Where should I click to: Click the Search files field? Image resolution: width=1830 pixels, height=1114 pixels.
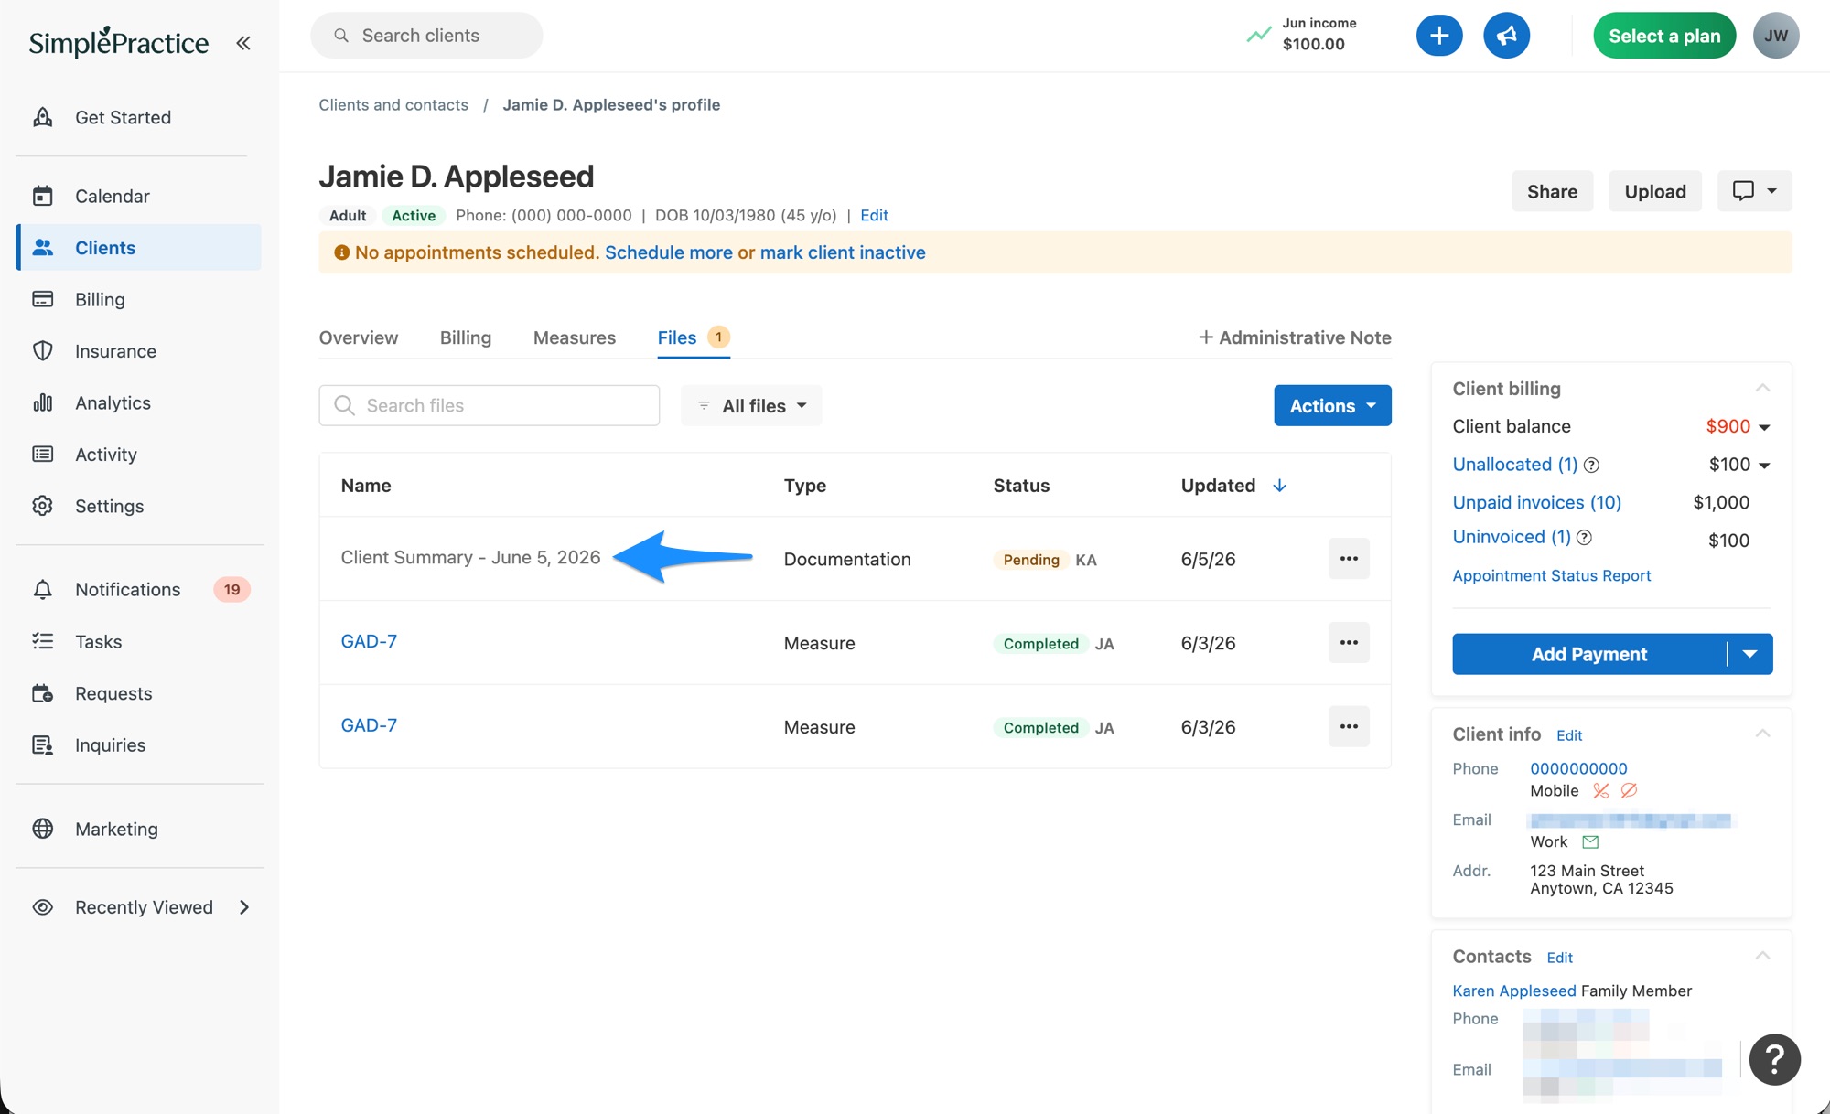point(490,405)
